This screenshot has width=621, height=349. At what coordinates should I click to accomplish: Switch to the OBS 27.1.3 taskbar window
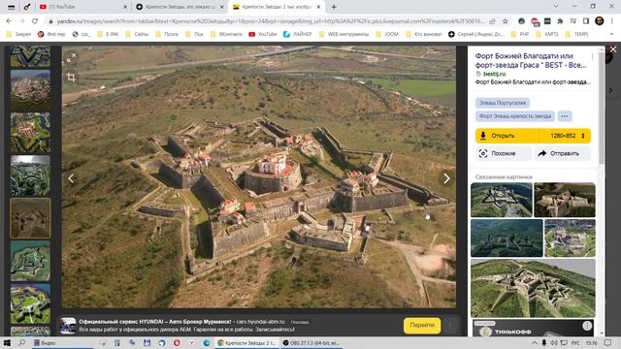click(310, 343)
